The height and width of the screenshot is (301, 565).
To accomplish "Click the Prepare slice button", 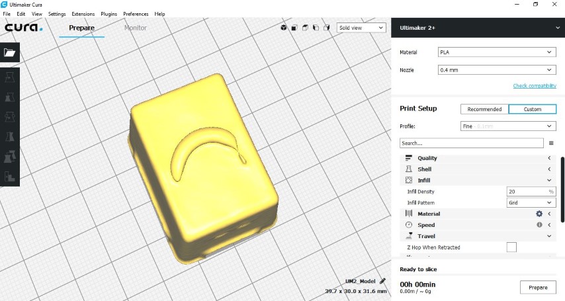I will pos(538,287).
